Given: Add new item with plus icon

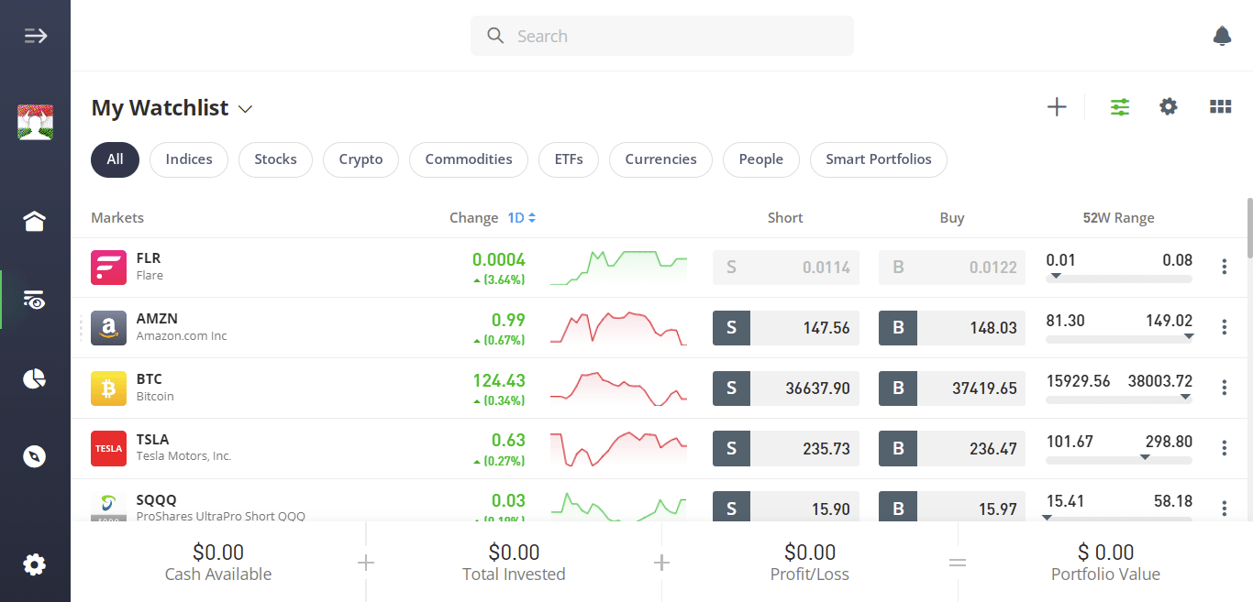Looking at the screenshot, I should click(x=1057, y=106).
